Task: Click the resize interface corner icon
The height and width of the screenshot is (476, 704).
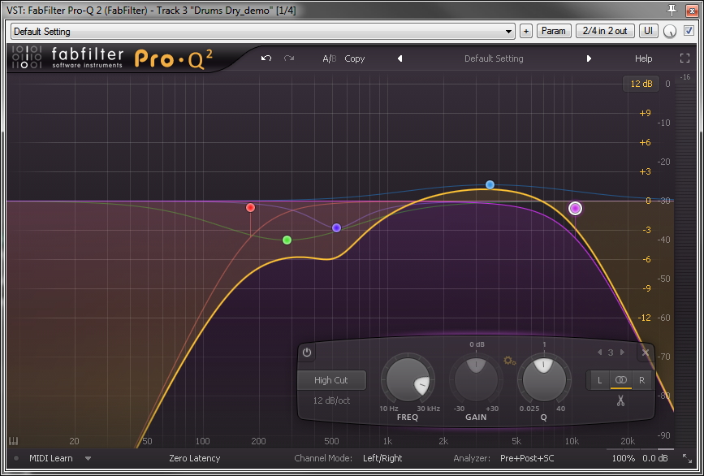Action: point(688,458)
